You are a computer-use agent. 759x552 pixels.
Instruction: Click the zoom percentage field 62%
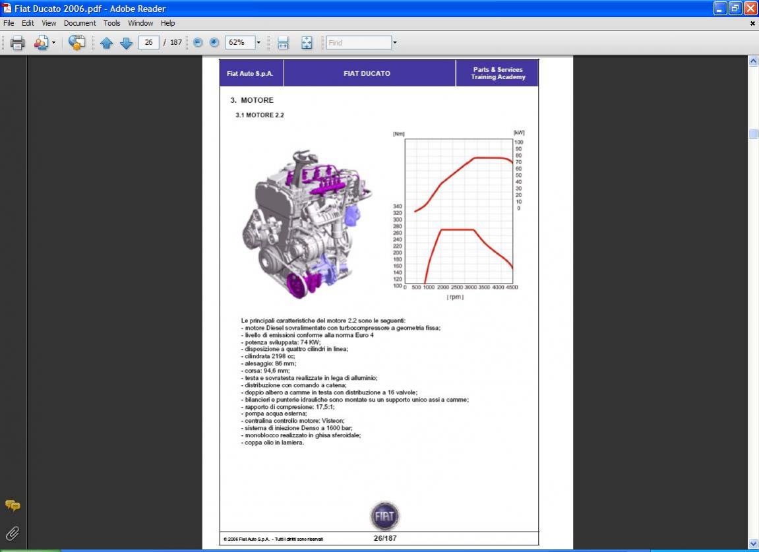(x=239, y=43)
